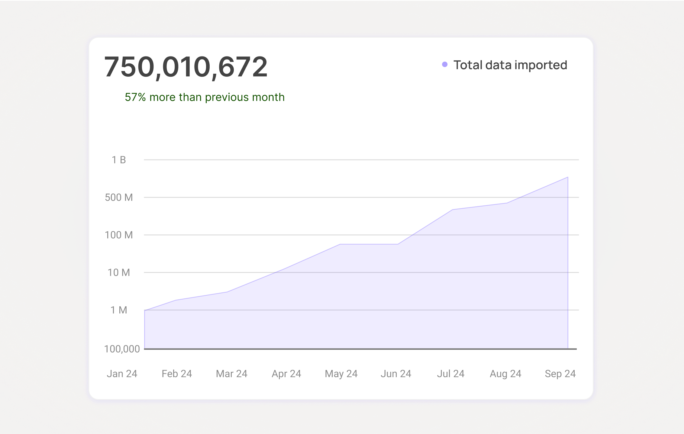Viewport: 684px width, 434px height.
Task: Select the Jan 24 axis label
Action: pyautogui.click(x=122, y=374)
